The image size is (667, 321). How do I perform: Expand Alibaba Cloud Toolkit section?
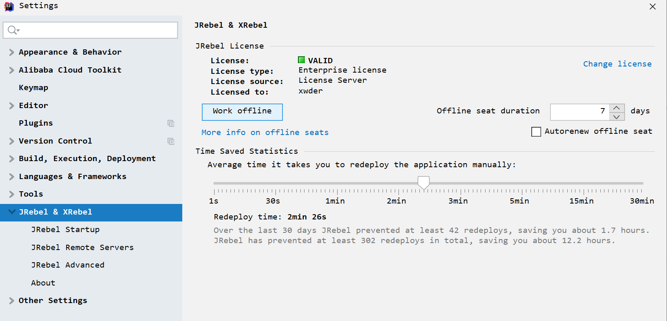[x=11, y=70]
